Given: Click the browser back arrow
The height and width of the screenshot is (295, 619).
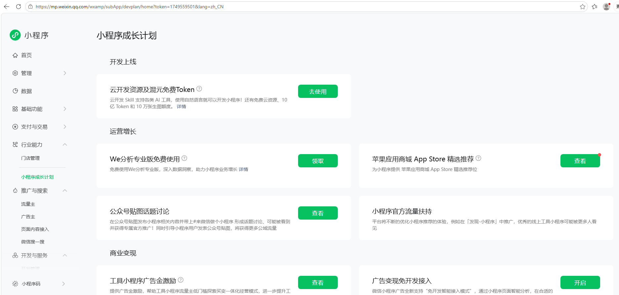Looking at the screenshot, I should (7, 7).
